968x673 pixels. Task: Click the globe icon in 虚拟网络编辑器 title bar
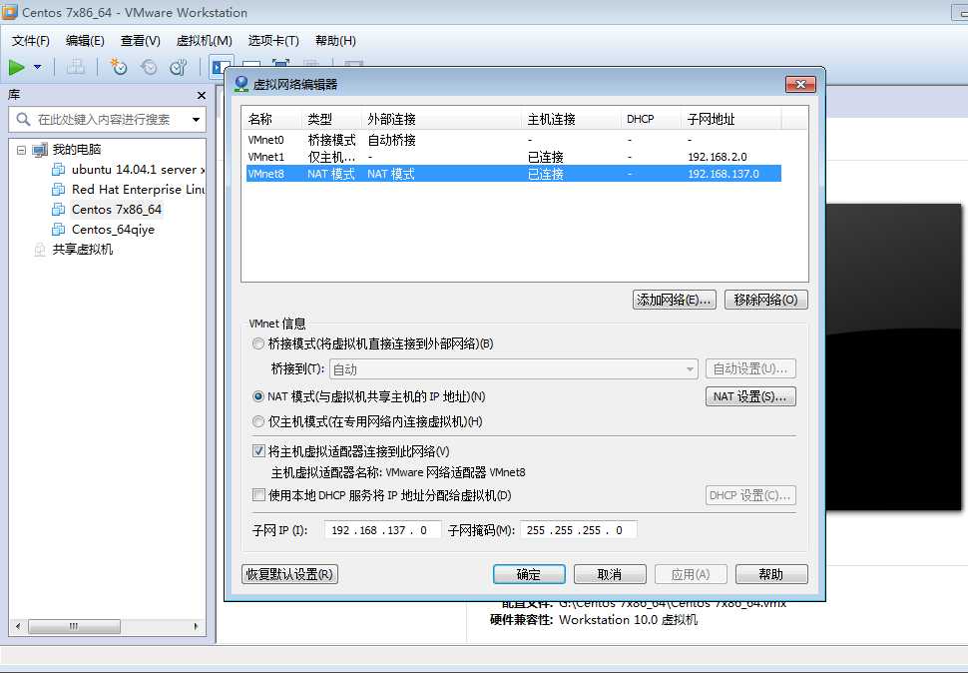[242, 84]
